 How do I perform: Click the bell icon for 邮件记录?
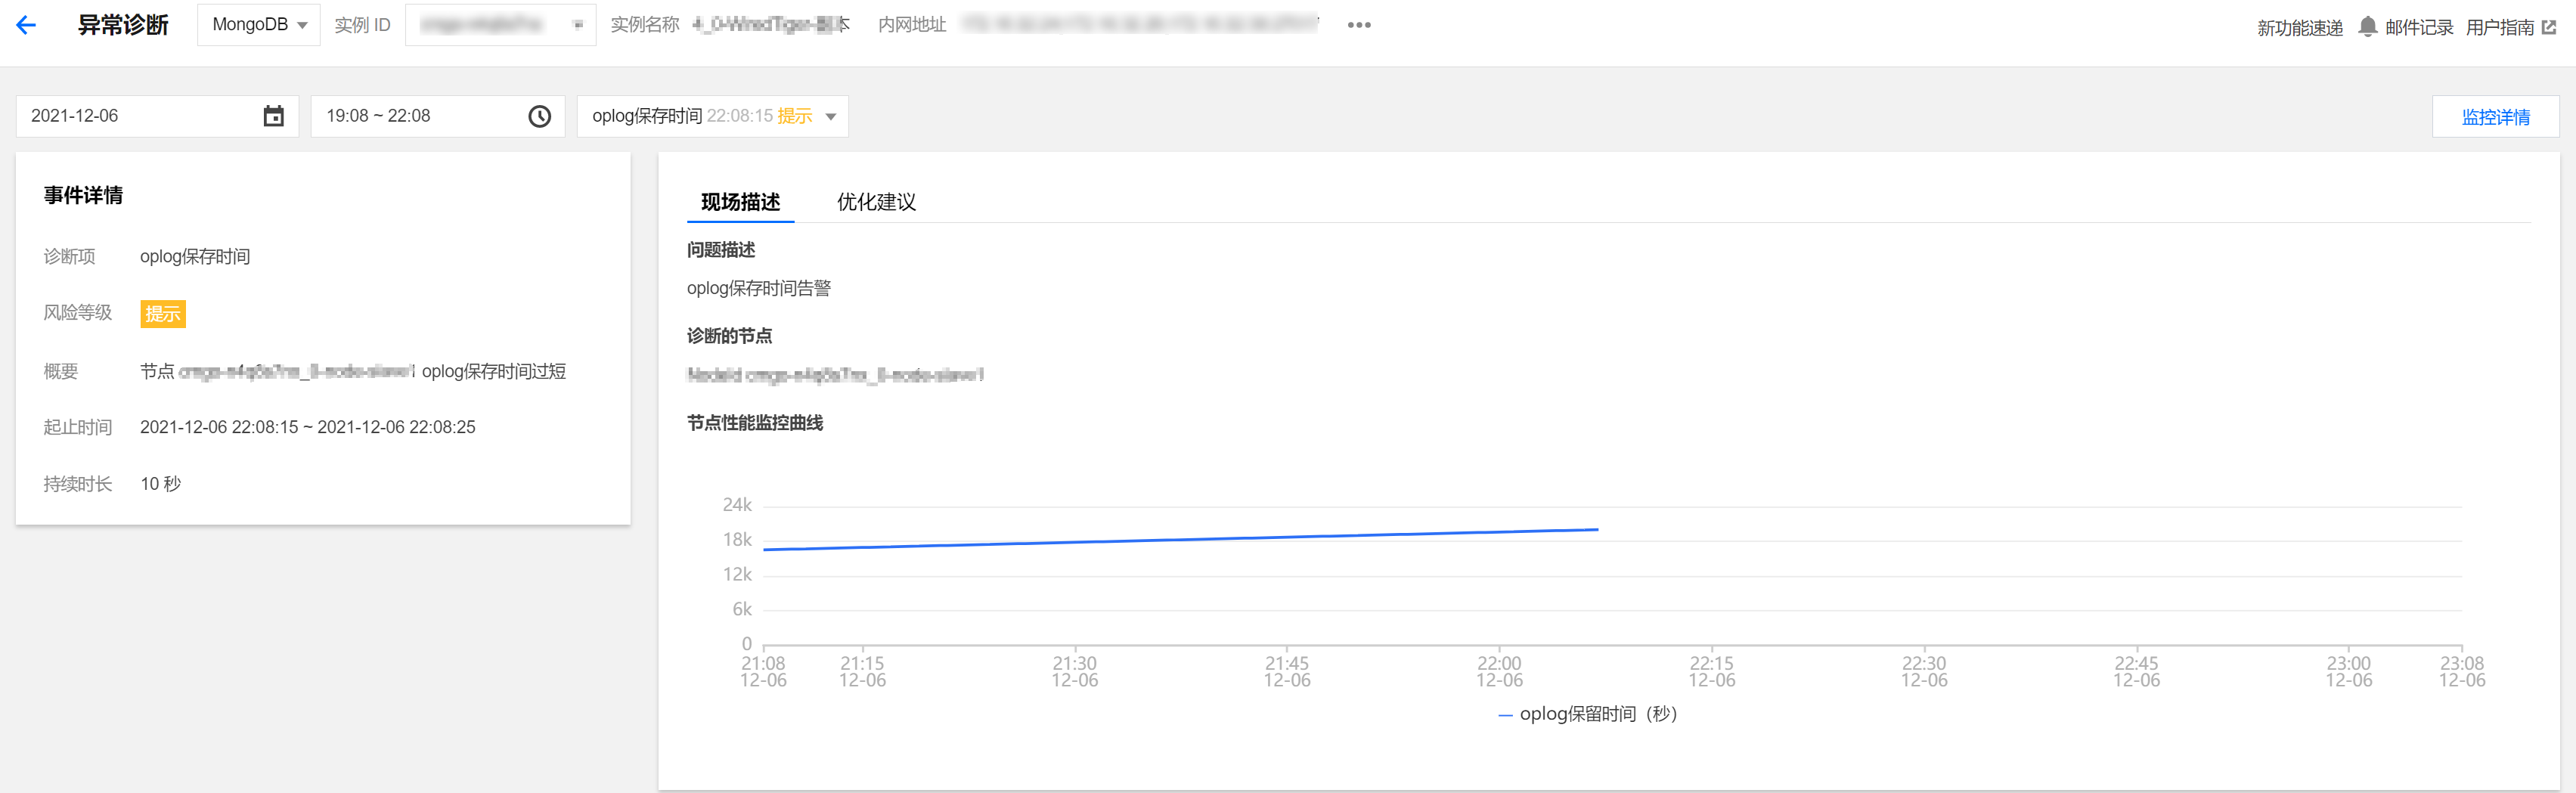(x=2367, y=26)
